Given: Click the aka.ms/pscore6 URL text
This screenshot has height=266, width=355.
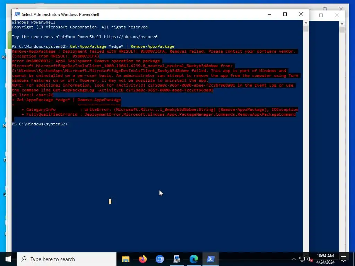Looking at the screenshot, I should coord(131,37).
